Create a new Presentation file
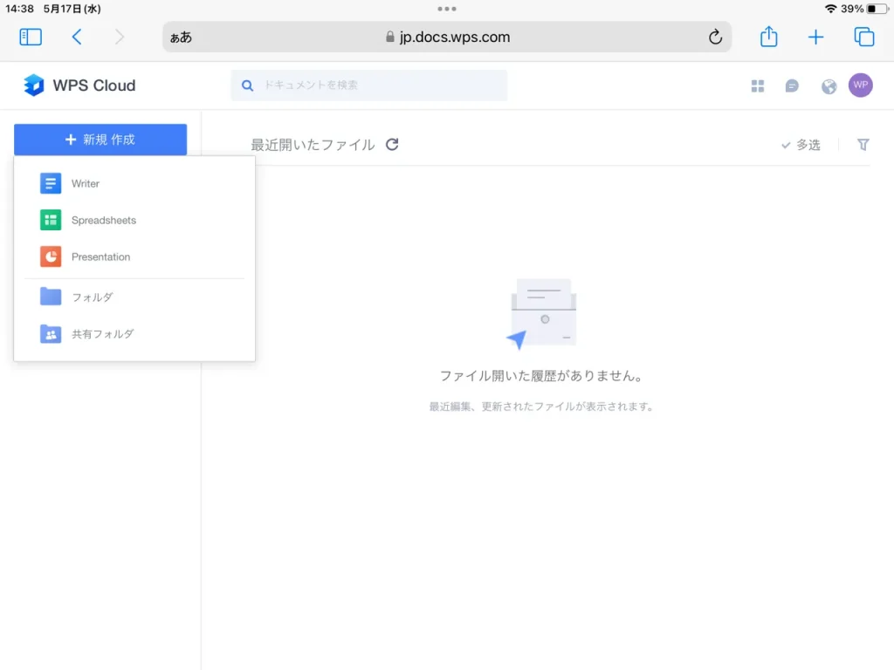 (100, 257)
